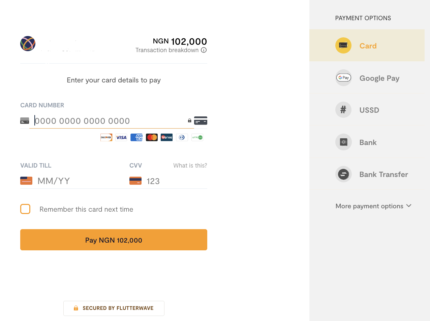Click the Google Pay logo icon
Viewport: 430px width, 321px height.
[343, 78]
